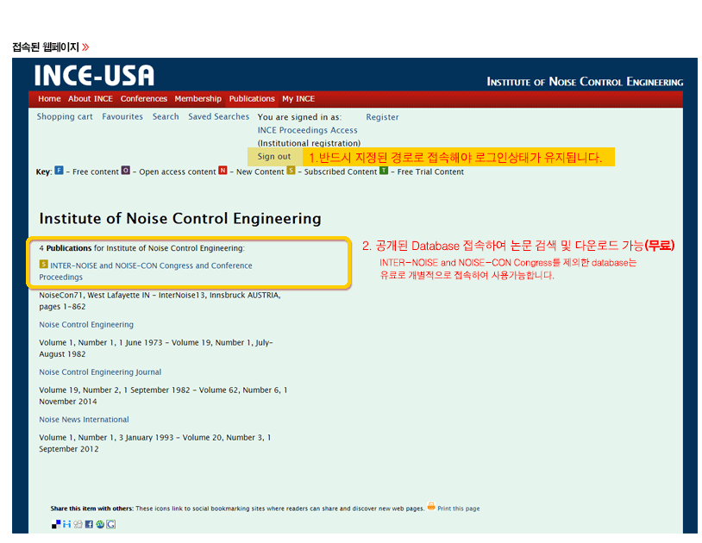Click the Institute of Noise Control Engineering heading
The height and width of the screenshot is (543, 702).
(x=180, y=218)
